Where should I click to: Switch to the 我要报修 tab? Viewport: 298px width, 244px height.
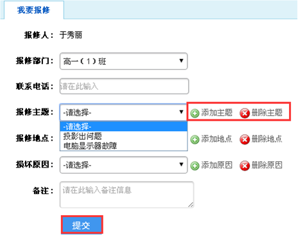[x=34, y=10]
